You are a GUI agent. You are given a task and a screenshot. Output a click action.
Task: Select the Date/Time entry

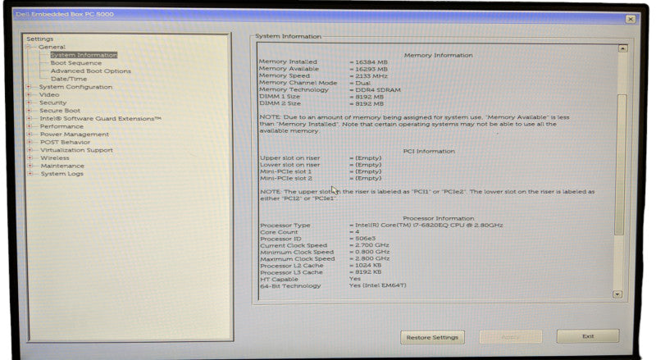click(69, 79)
